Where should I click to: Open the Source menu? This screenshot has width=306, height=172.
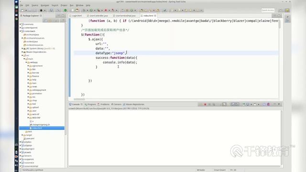coord(35,5)
